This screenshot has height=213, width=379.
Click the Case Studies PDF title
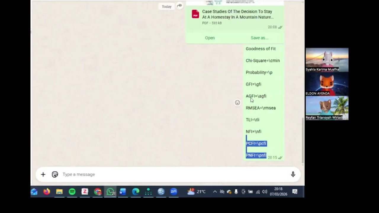click(x=238, y=14)
